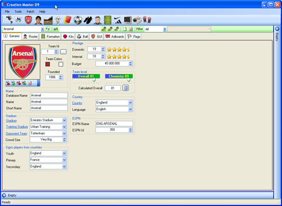This screenshot has height=206, width=282.
Task: Open the Stadiums editor icon
Action: pos(48,20)
